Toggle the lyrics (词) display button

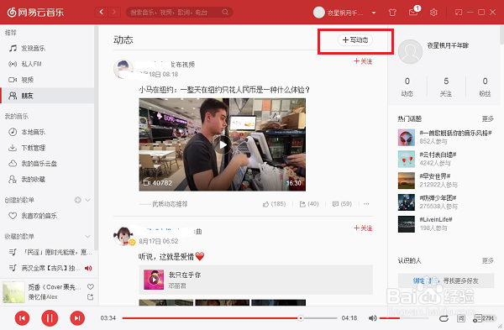pyautogui.click(x=461, y=318)
